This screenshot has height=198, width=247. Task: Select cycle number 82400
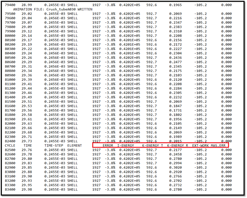click(10, 141)
